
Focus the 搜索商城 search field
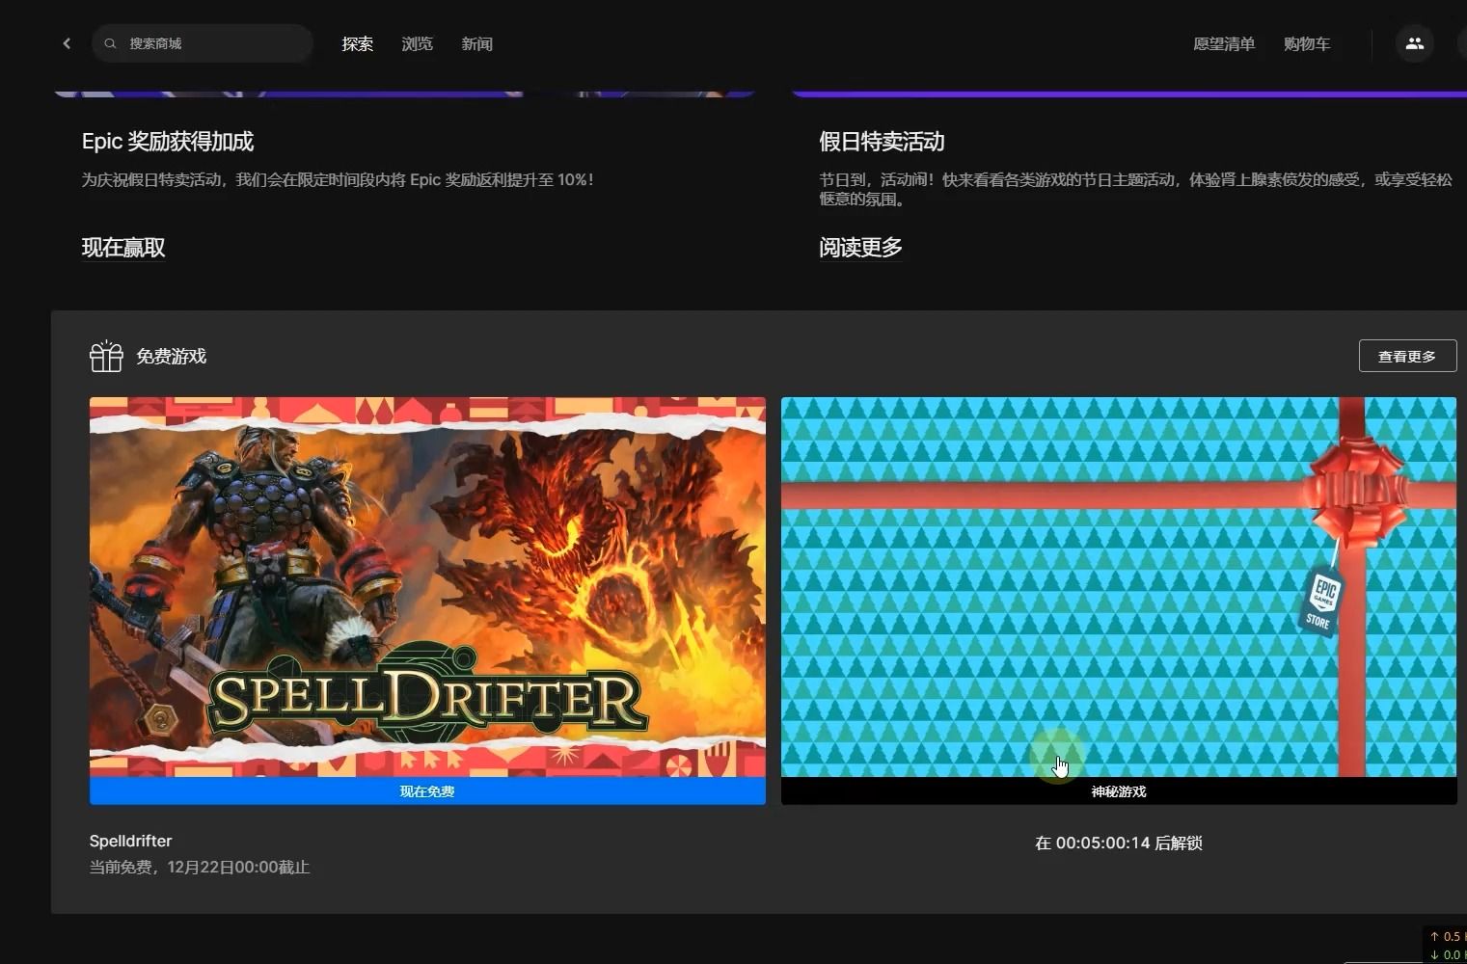pyautogui.click(x=203, y=43)
